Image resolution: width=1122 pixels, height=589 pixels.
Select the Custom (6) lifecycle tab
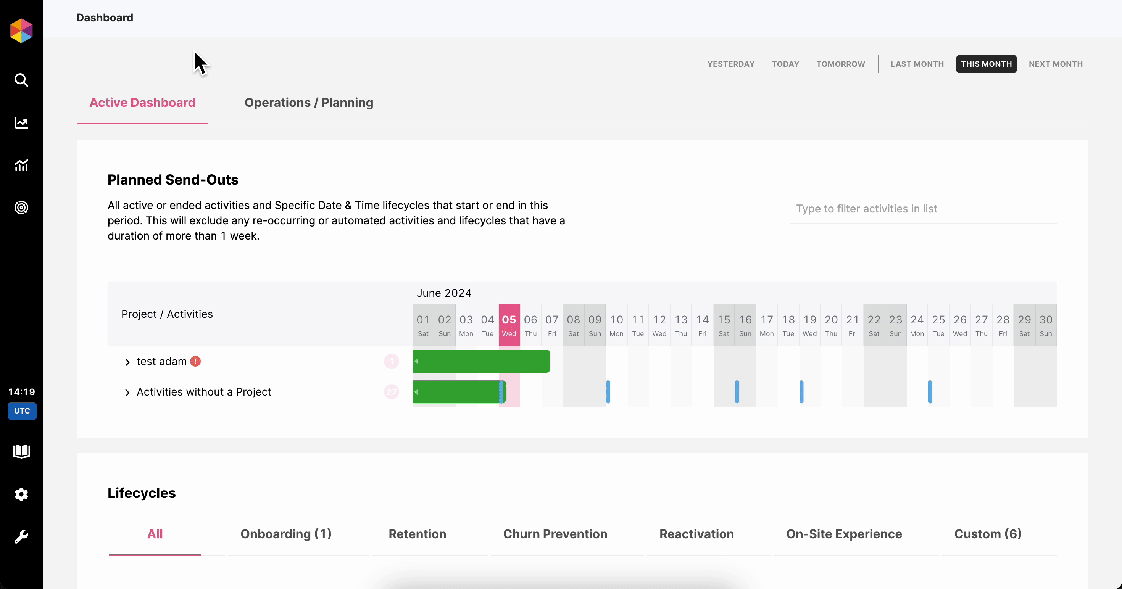tap(987, 534)
